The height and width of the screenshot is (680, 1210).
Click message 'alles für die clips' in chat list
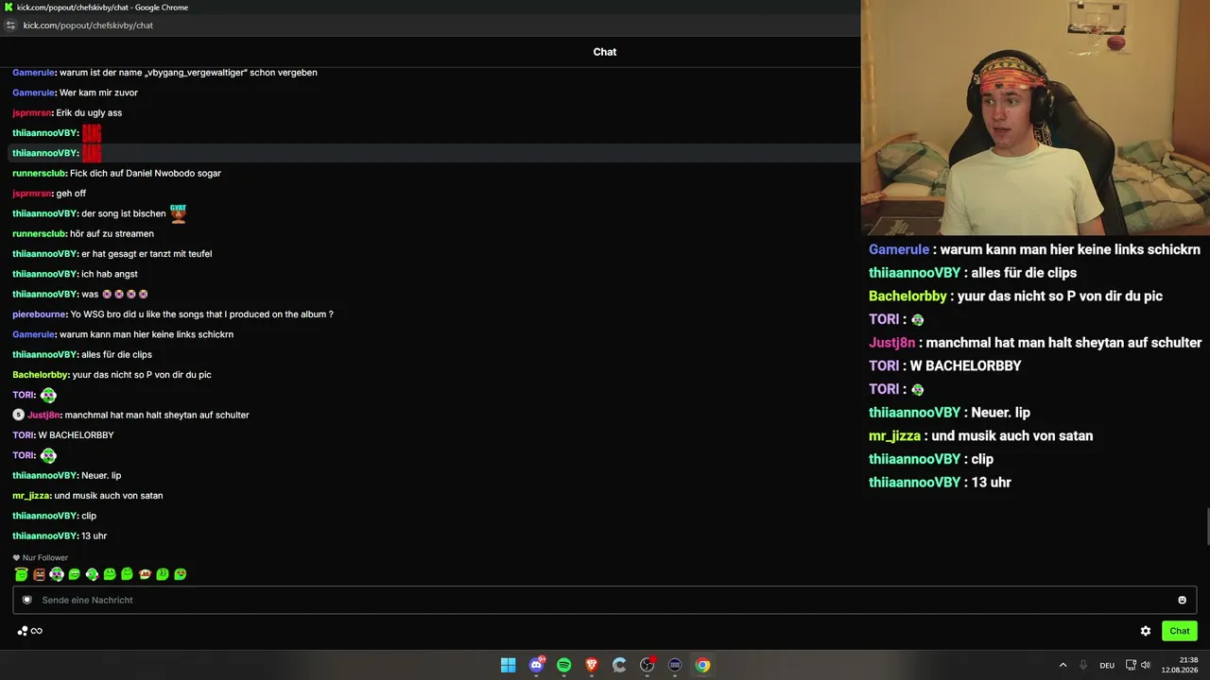pyautogui.click(x=116, y=355)
